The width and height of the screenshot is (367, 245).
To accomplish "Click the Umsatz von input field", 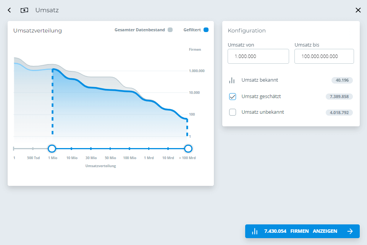I will [x=258, y=56].
